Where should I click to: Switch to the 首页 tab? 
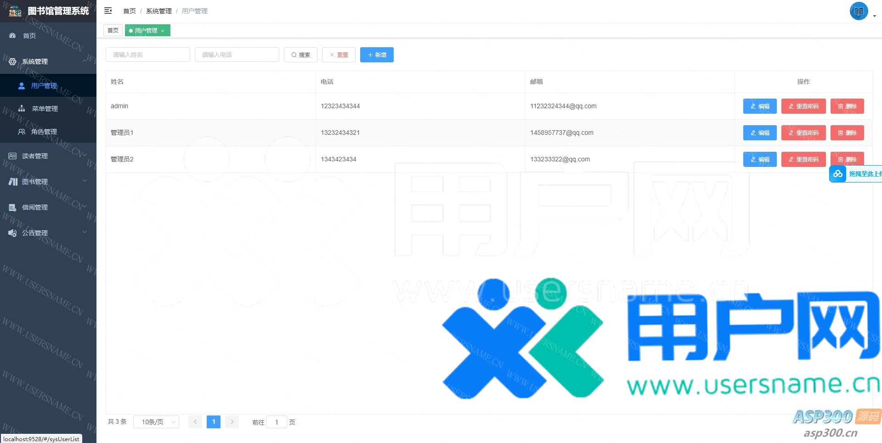pos(113,31)
